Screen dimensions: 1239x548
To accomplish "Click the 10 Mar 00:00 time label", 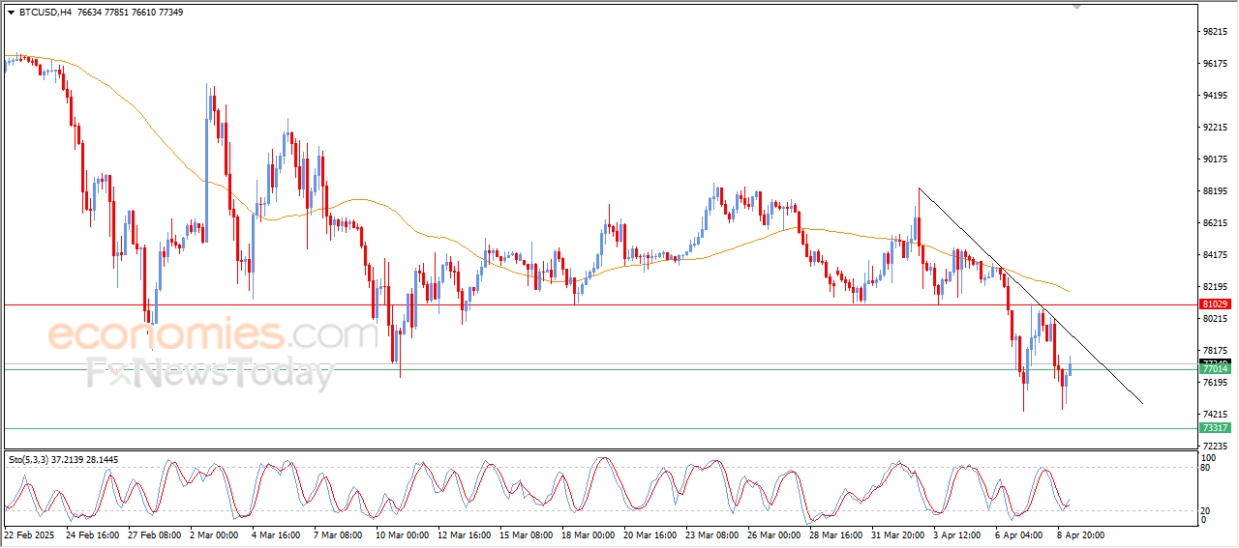I will tap(402, 534).
